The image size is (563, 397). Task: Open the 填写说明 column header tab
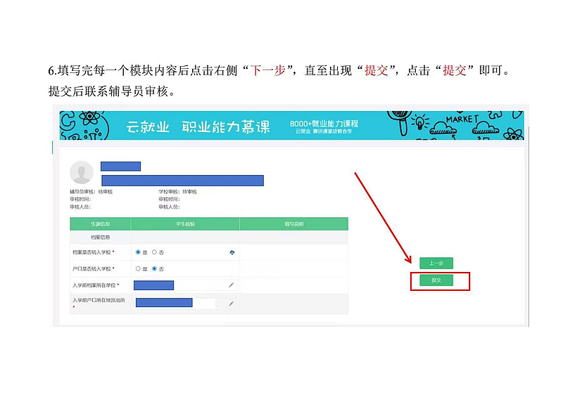click(293, 223)
